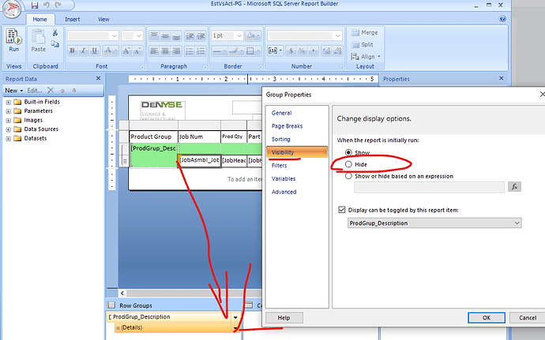Toggle italic formatting
This screenshot has height=340, width=545.
coord(83,50)
